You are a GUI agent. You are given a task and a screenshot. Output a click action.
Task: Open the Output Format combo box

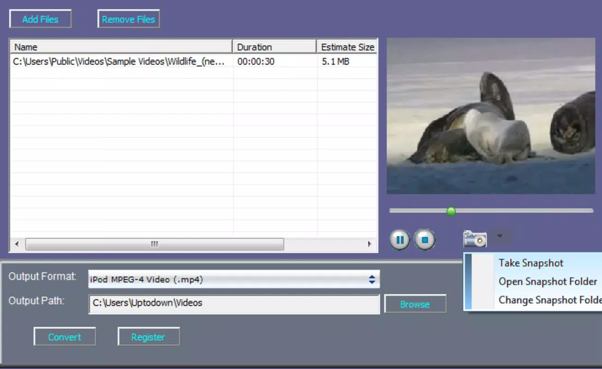pos(234,279)
